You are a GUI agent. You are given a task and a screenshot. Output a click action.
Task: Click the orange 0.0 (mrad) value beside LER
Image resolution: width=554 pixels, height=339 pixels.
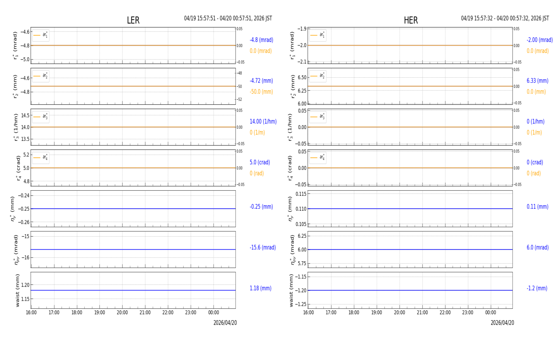tap(261, 51)
